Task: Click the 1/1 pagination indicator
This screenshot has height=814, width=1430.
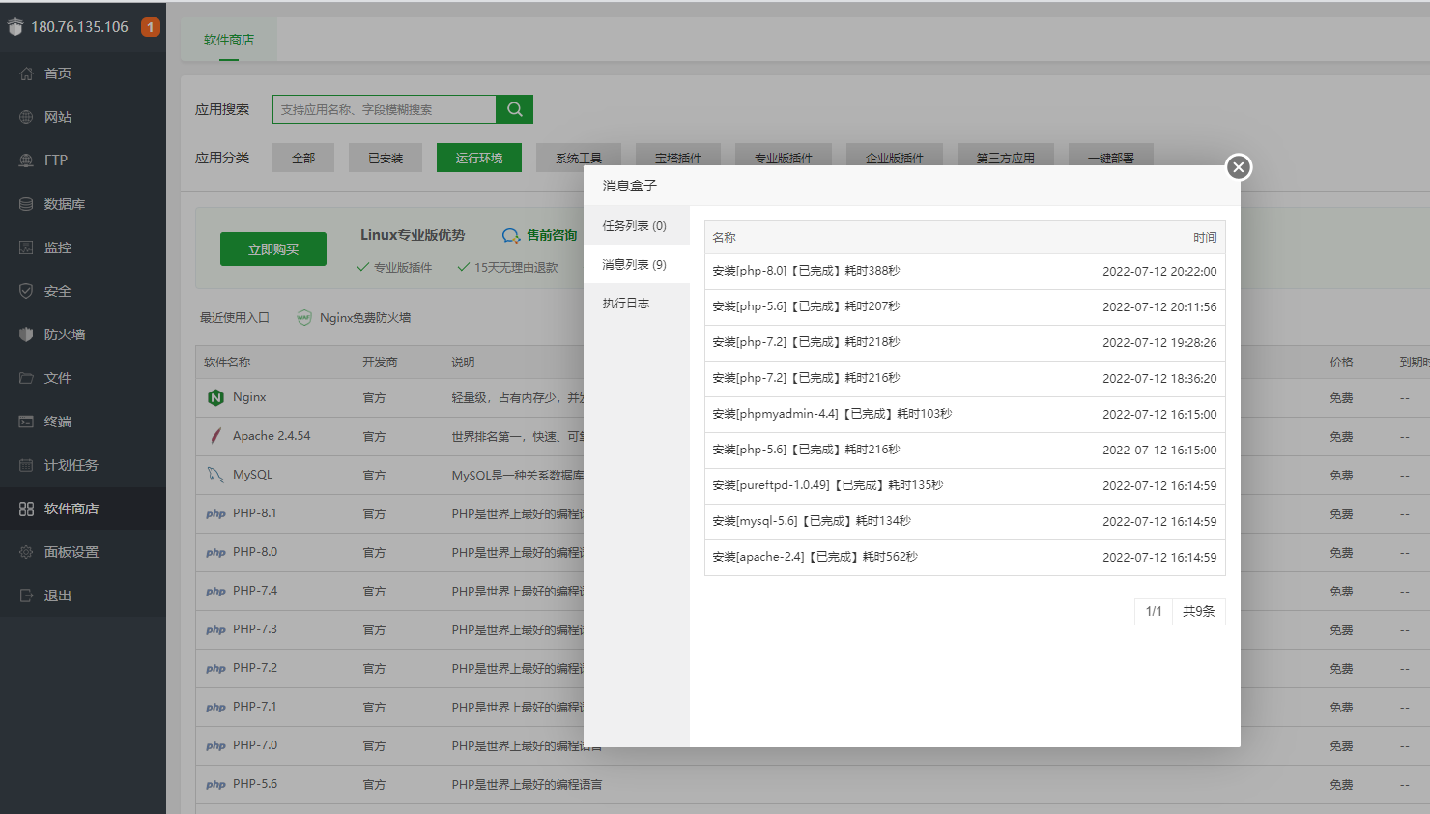Action: click(1154, 611)
